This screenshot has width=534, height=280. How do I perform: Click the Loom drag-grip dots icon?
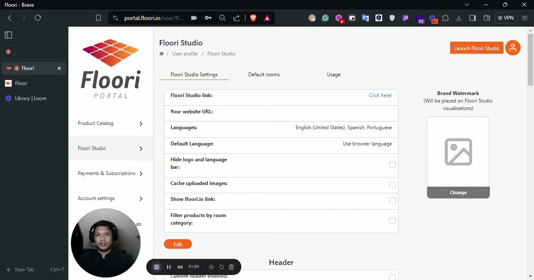[211, 267]
